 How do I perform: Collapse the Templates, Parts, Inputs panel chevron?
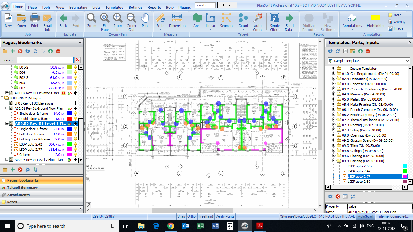409,43
